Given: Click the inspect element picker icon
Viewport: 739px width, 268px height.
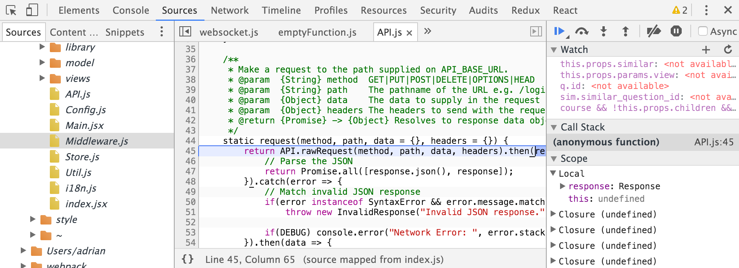Looking at the screenshot, I should [11, 10].
